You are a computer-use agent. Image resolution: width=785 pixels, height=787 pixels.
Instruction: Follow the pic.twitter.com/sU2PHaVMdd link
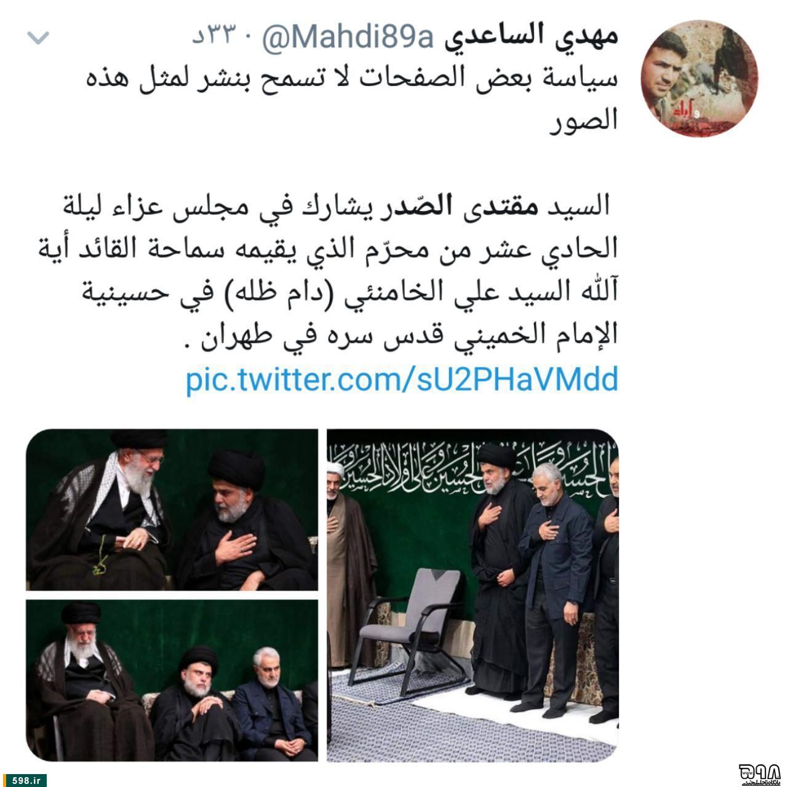tap(402, 381)
